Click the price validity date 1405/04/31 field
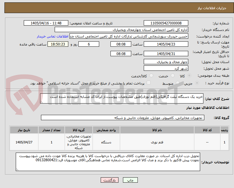Viewport: 234px width, 188px height. click(x=166, y=54)
